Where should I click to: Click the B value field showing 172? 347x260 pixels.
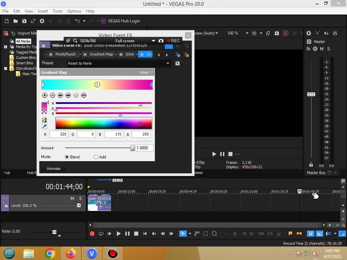click(114, 134)
